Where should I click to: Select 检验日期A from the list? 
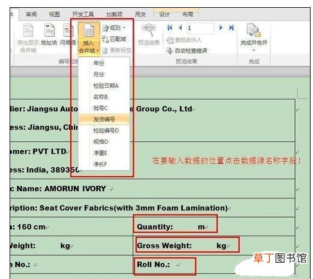click(104, 85)
